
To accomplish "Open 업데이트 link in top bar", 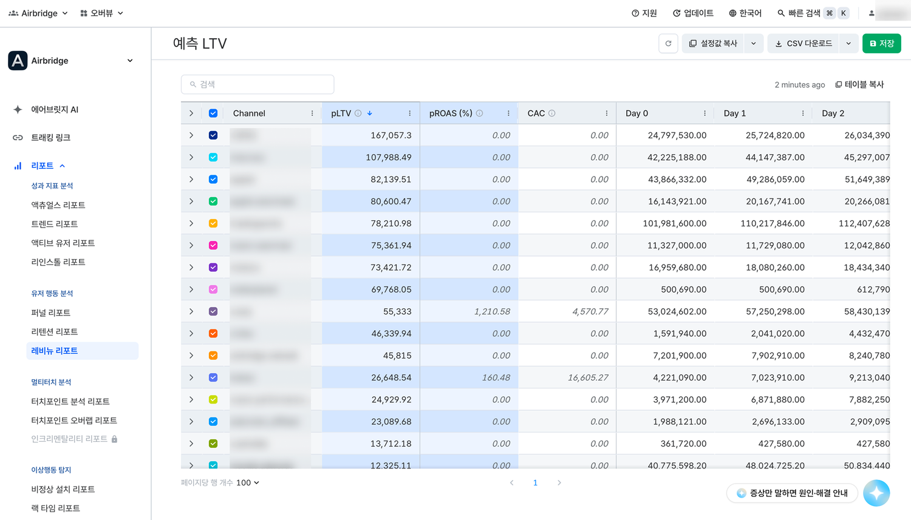I will pyautogui.click(x=693, y=13).
